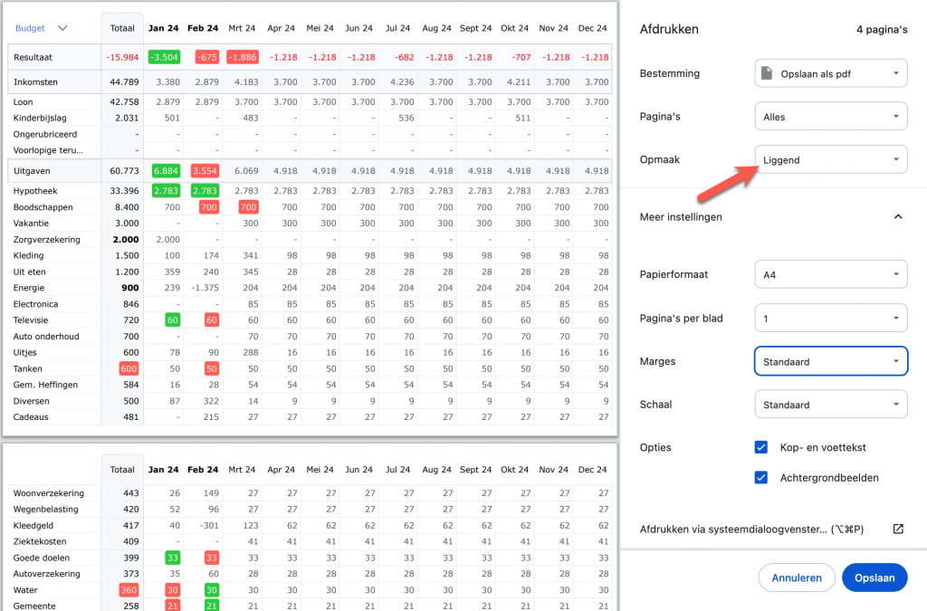Viewport: 927px width, 611px height.
Task: Click the Totaal column header
Action: 121,29
